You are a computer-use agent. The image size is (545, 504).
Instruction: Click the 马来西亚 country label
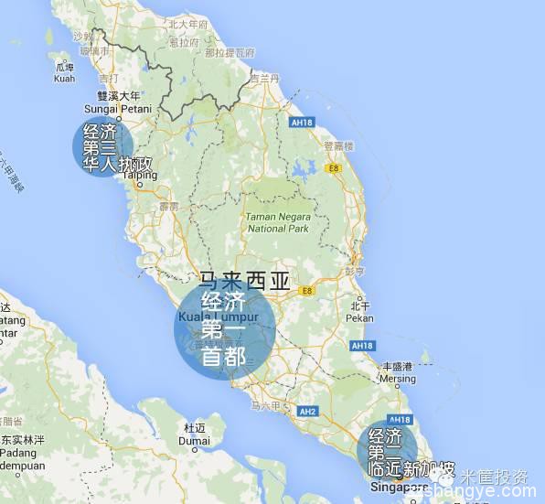[x=244, y=281]
